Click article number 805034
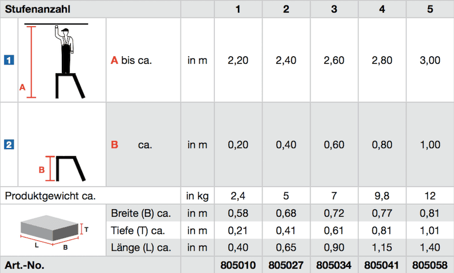The width and height of the screenshot is (454, 273). click(x=334, y=265)
